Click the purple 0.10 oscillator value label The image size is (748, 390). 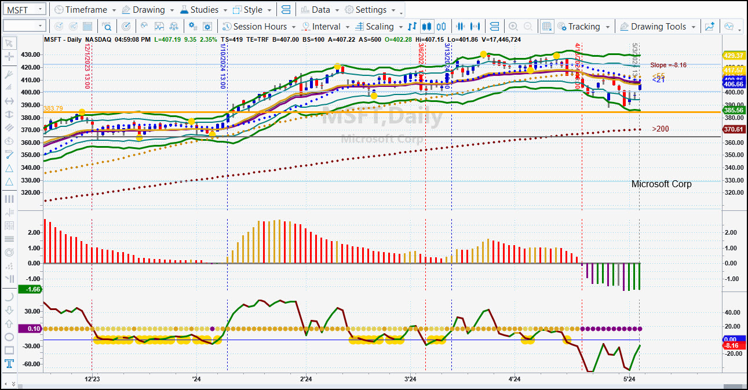29,329
